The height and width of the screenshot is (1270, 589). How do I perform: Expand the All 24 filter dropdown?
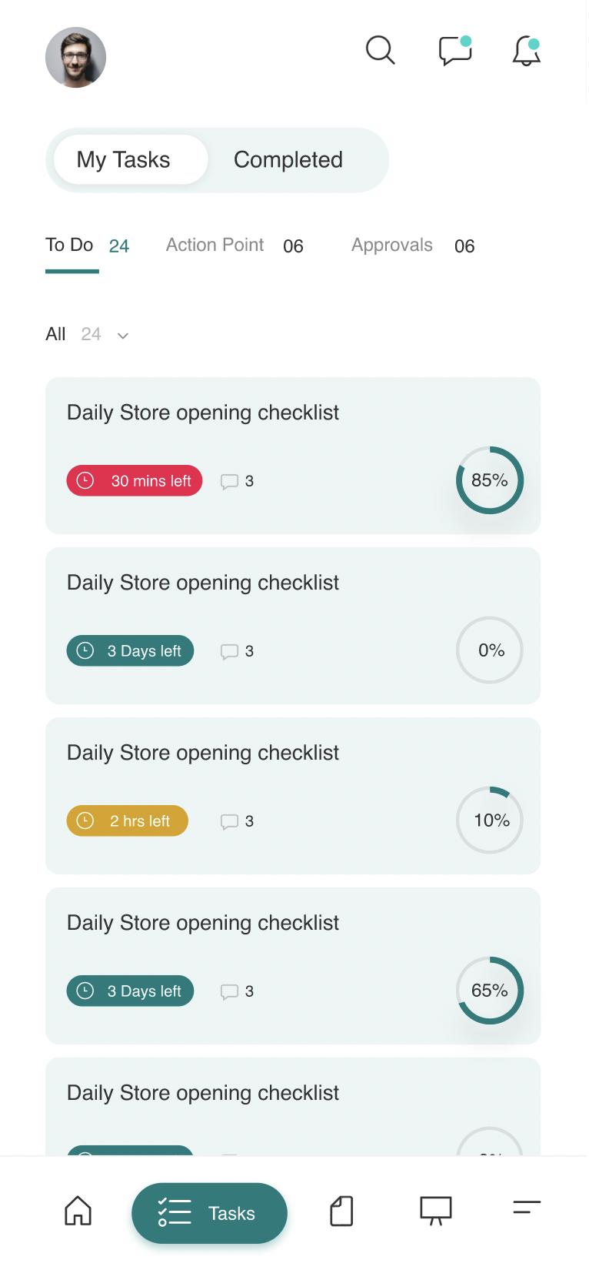coord(87,334)
